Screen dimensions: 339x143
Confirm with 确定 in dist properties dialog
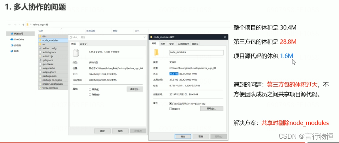coord(102,131)
